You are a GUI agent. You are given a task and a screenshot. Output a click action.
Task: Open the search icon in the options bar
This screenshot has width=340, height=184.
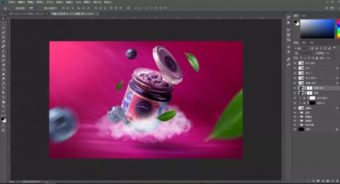tap(326, 8)
